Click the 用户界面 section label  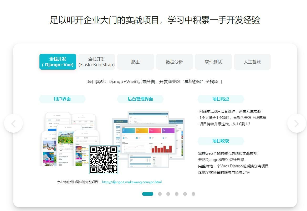pos(62,99)
